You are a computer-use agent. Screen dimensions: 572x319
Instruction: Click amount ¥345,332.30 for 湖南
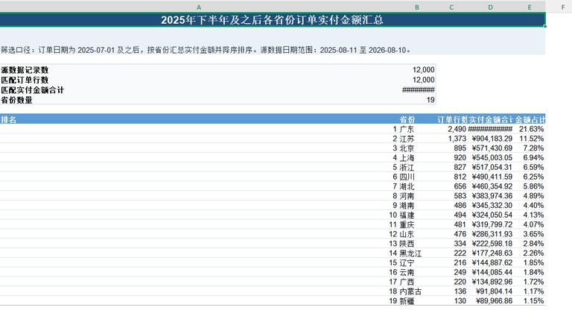point(490,206)
